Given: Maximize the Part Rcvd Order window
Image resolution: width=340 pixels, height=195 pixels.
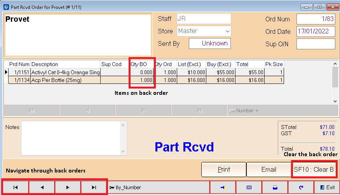Looking at the screenshot, I should 319,7.
